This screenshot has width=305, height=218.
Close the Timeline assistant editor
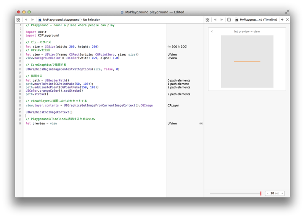pyautogui.click(x=287, y=20)
